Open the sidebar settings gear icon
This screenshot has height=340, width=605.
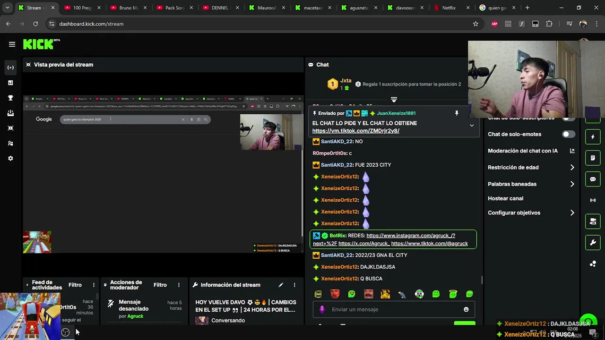10,158
